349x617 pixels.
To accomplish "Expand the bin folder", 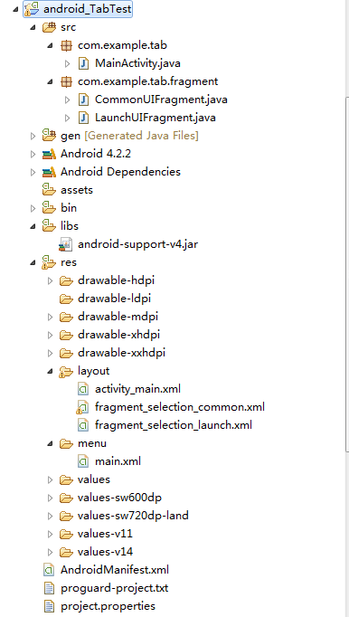I will 33,208.
